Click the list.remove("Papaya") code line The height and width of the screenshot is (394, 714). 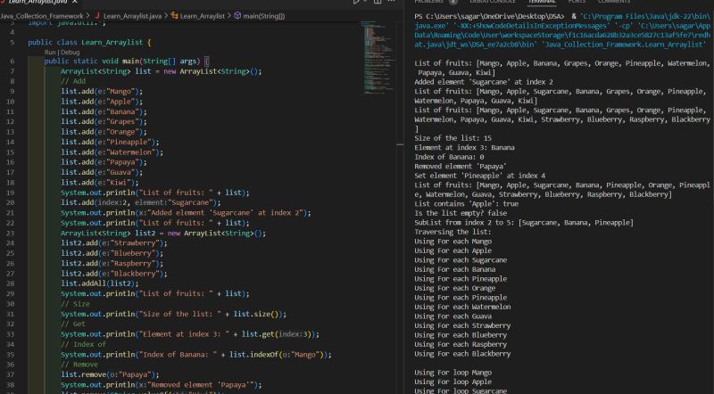pyautogui.click(x=110, y=374)
